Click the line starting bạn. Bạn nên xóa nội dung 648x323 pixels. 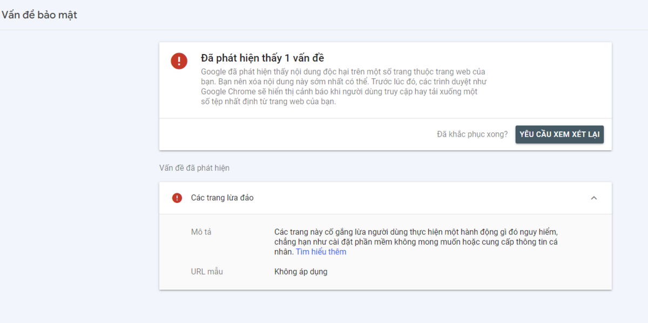345,82
